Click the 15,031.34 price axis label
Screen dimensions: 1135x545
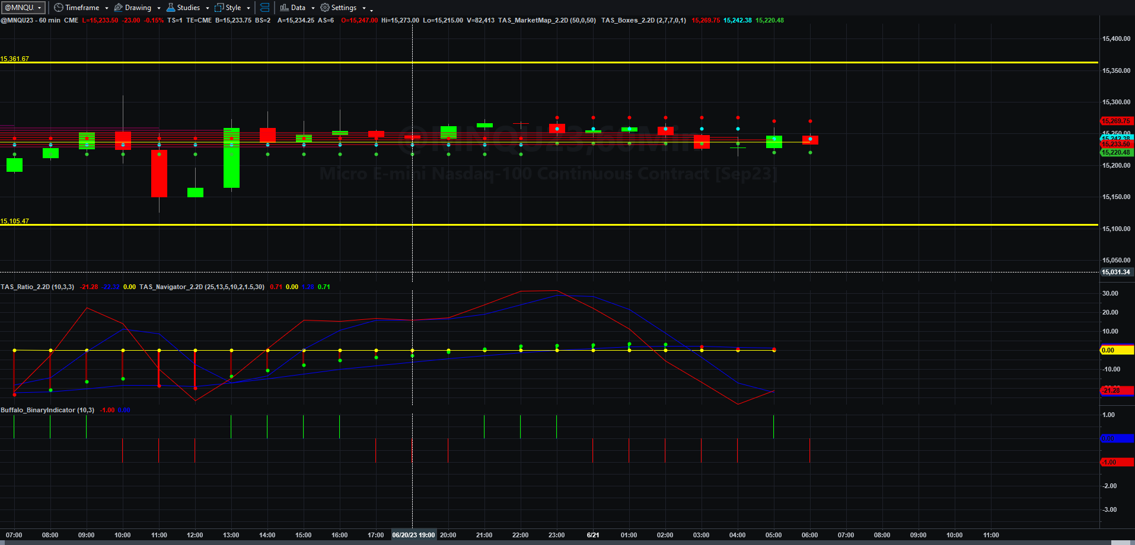click(1116, 272)
